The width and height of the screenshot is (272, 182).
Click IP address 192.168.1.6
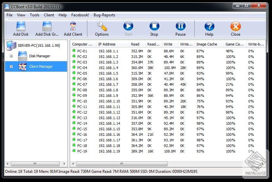(108, 79)
